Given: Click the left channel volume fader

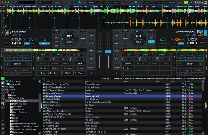Looking at the screenshot, I should click(x=100, y=55).
